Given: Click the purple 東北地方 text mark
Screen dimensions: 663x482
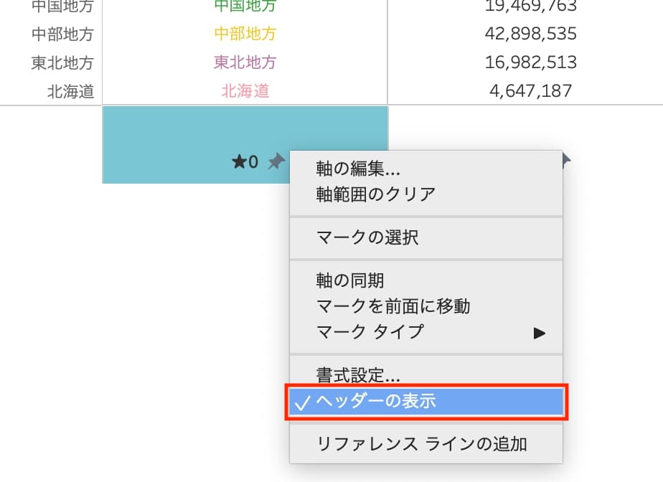Looking at the screenshot, I should pos(245,62).
